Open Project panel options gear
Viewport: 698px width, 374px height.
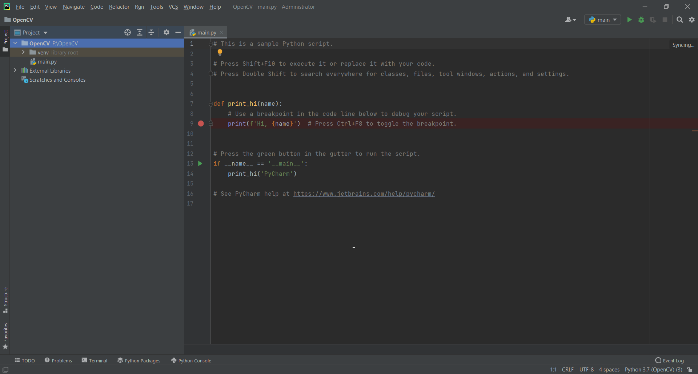tap(167, 33)
